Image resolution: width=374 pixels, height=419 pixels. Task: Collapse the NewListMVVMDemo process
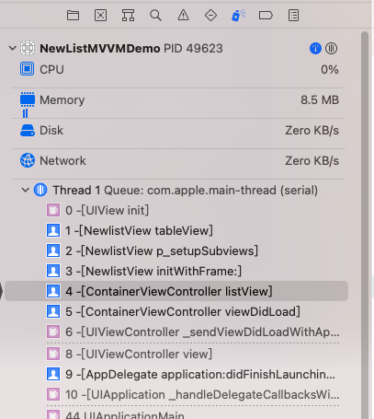pos(12,48)
